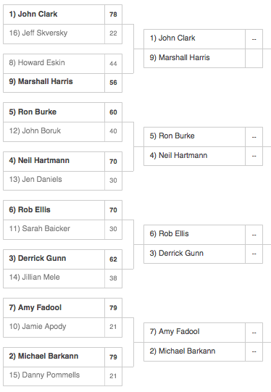Viewport: 271px width, 392px height.
Task: Select Michael Barkann in first round
Action: pyautogui.click(x=62, y=357)
